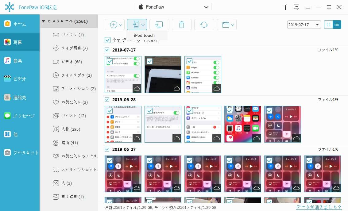The image size is (348, 211).
Task: Open the ツールキット toolkit tab
Action: (x=20, y=152)
